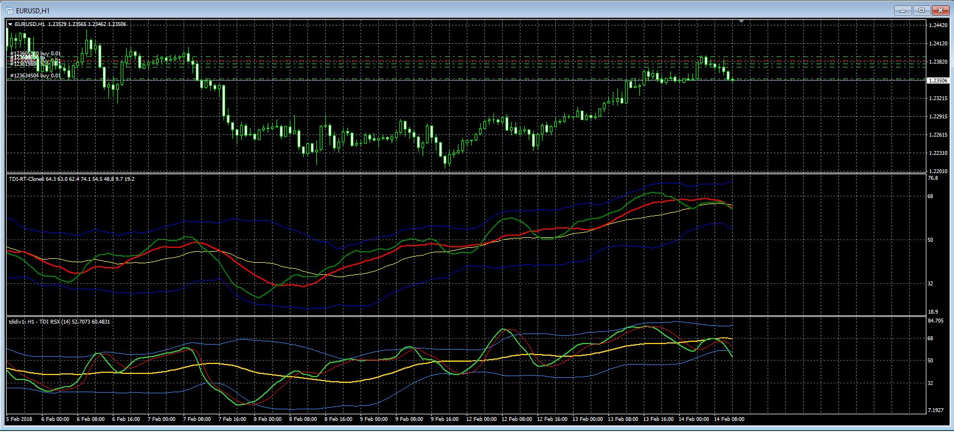The width and height of the screenshot is (954, 432).
Task: Click the EURUSD,H1 OHLC header text in chart
Action: (70, 24)
